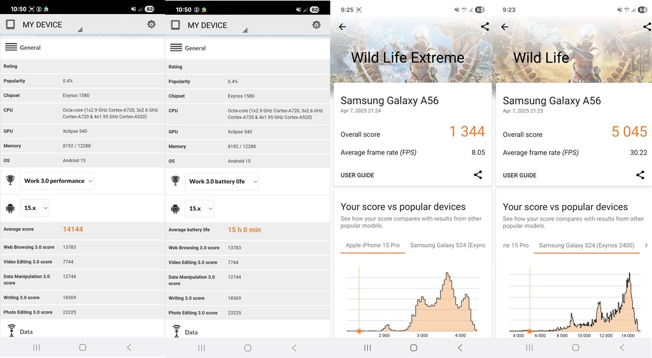Tap Wild Life score distribution chart
This screenshot has height=358, width=652.
click(575, 303)
